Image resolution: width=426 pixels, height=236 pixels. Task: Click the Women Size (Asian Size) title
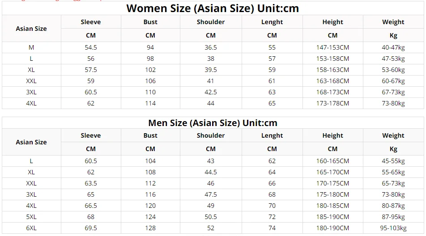click(x=213, y=8)
